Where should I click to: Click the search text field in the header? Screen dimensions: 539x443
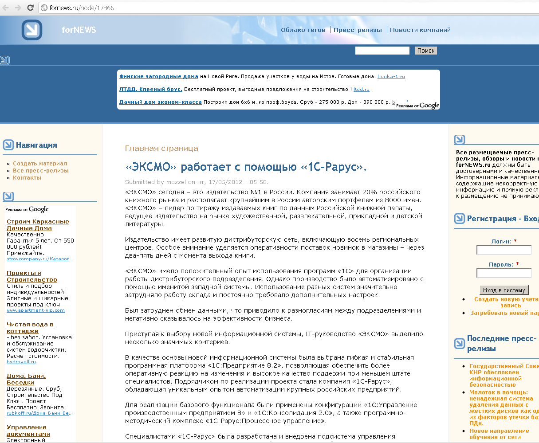point(382,51)
